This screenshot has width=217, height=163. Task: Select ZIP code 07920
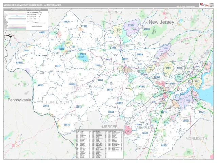(146, 29)
